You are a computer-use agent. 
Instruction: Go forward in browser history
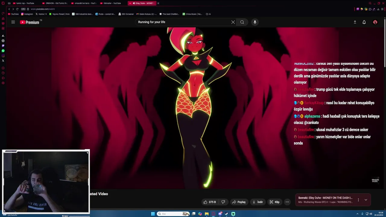tap(13, 9)
